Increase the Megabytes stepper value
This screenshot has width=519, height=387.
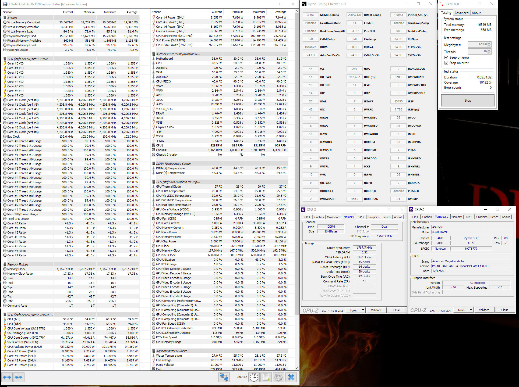(489, 43)
